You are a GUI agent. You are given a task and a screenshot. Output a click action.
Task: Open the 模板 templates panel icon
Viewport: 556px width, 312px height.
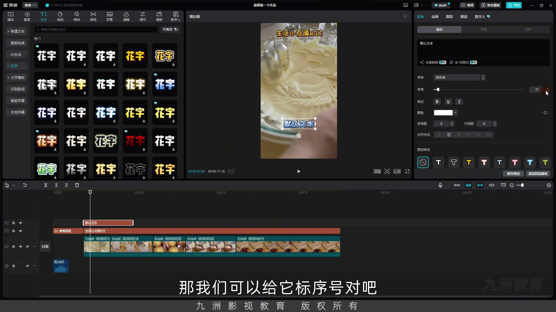click(x=159, y=16)
